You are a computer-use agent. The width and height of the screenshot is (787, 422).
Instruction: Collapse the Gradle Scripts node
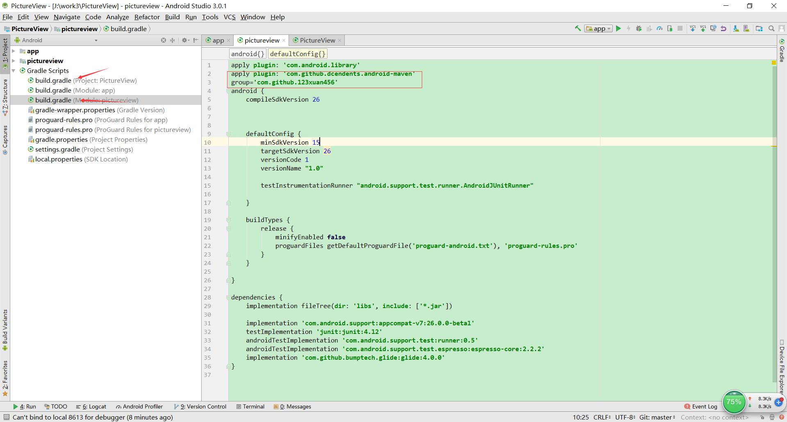(14, 71)
